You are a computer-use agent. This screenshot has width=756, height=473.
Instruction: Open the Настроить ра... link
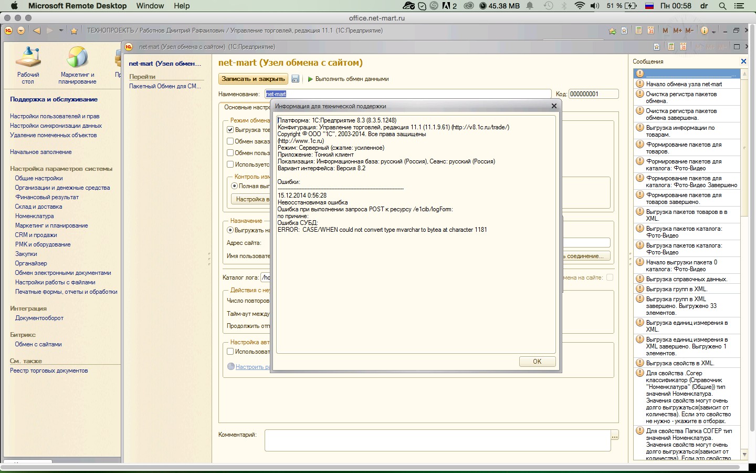pos(253,367)
